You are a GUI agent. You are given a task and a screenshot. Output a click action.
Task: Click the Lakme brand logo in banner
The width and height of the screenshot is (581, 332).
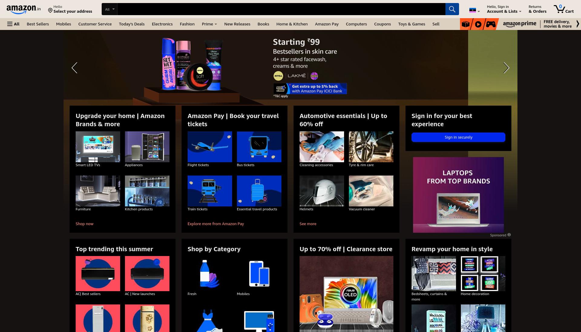coord(297,76)
